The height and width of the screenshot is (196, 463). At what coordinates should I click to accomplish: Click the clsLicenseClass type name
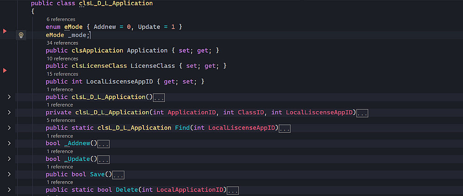pos(99,66)
